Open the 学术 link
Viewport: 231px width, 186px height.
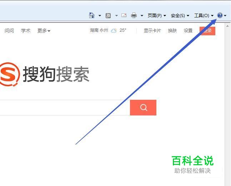[26, 31]
